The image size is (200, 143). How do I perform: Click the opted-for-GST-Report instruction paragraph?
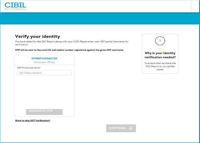tap(71, 43)
